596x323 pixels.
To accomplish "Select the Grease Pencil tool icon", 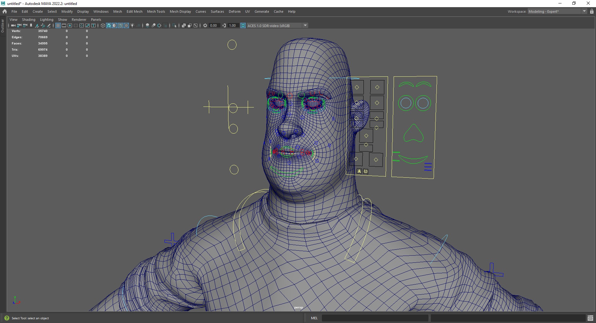I will (x=49, y=25).
